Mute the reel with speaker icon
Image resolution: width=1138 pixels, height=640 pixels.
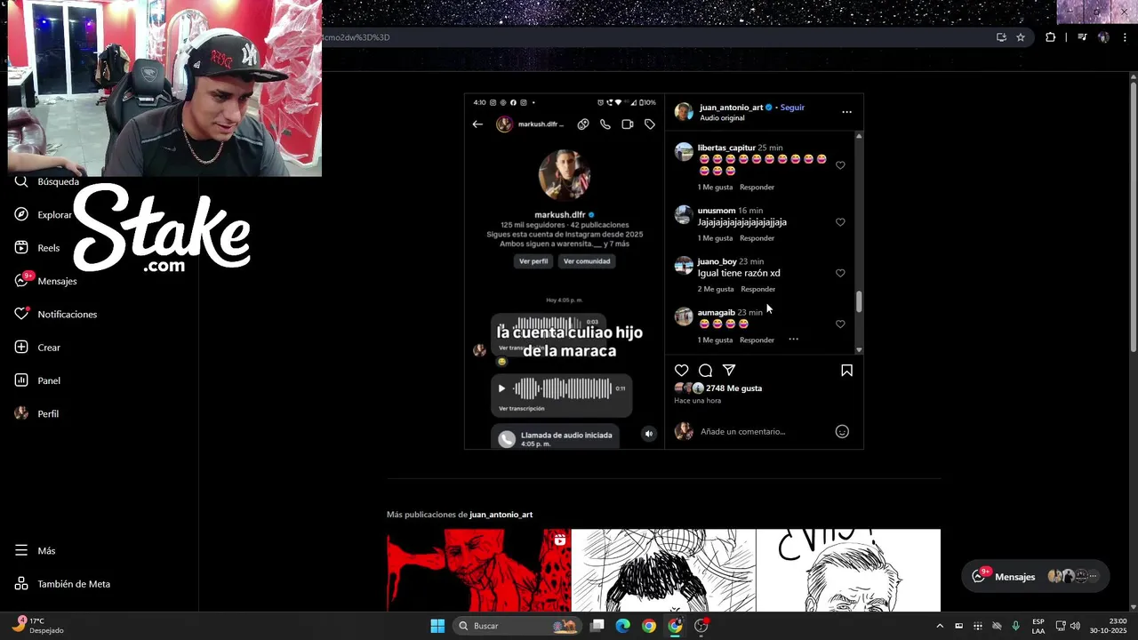[648, 434]
